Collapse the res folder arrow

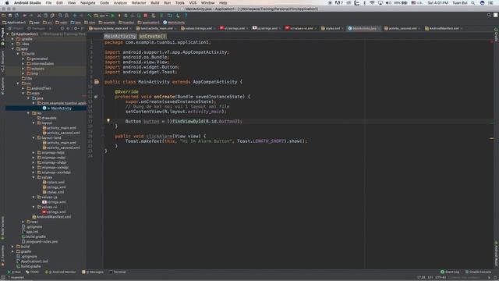click(x=28, y=113)
